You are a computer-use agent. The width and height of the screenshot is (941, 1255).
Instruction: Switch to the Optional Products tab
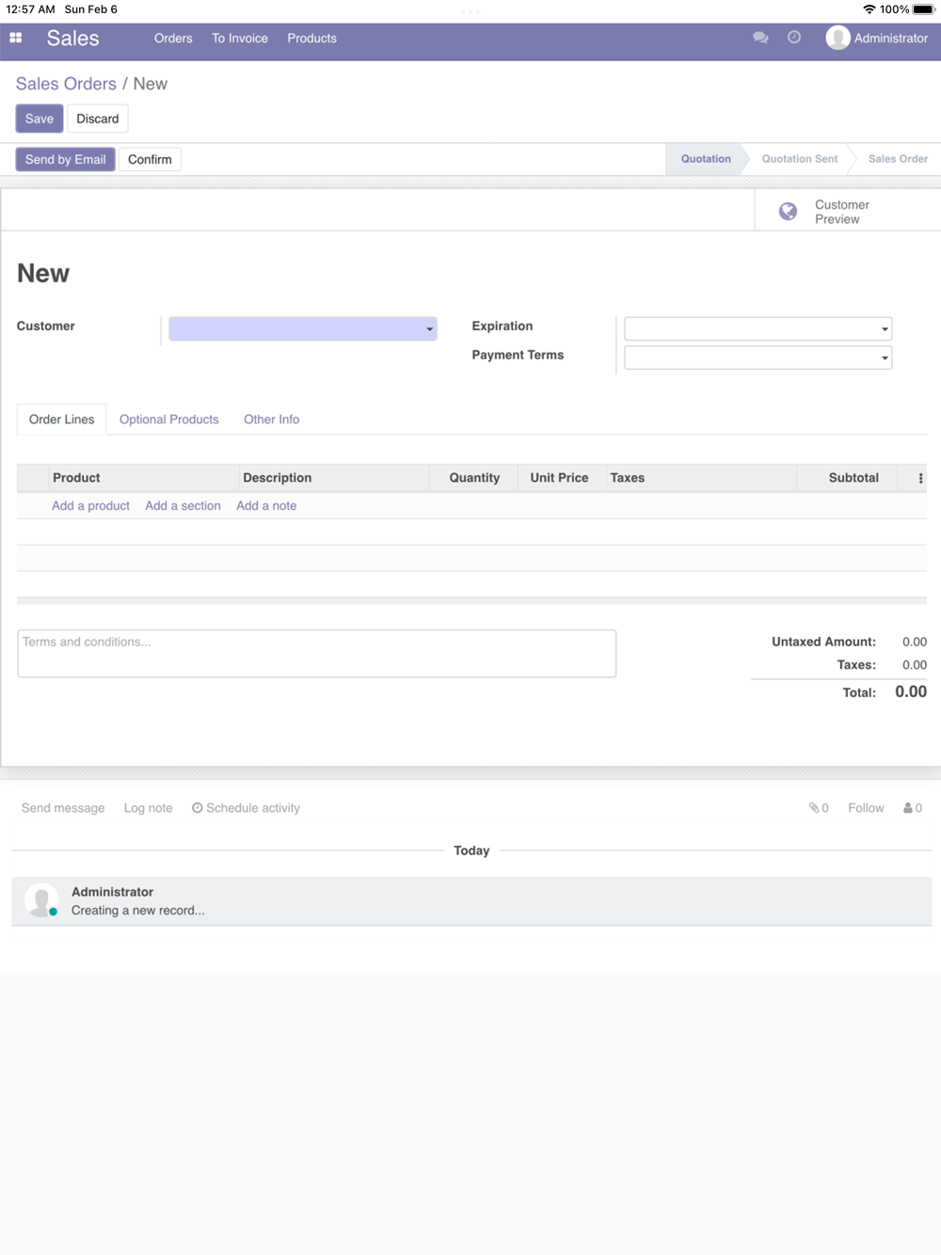tap(169, 420)
